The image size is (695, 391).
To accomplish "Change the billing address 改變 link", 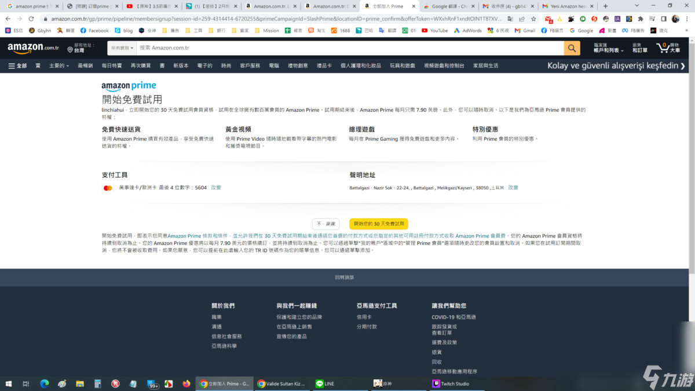I will click(x=513, y=188).
